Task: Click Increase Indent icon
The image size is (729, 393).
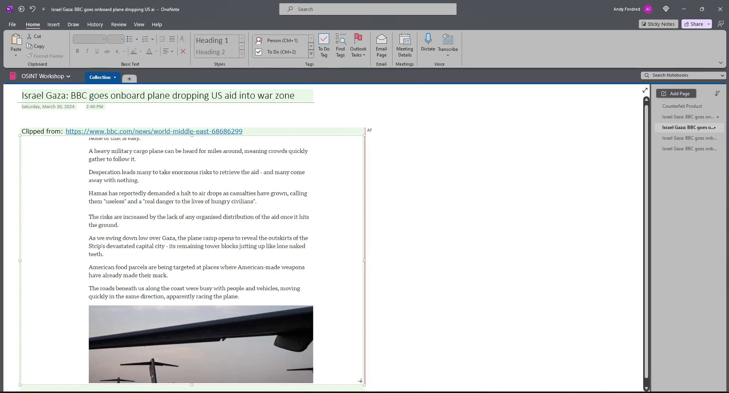Action: click(172, 39)
